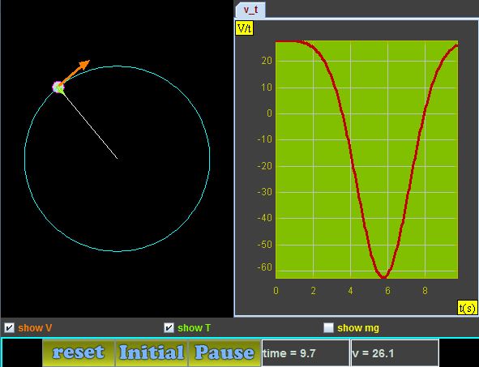Click the orange velocity arrow head
The width and height of the screenshot is (479, 367).
click(x=84, y=65)
